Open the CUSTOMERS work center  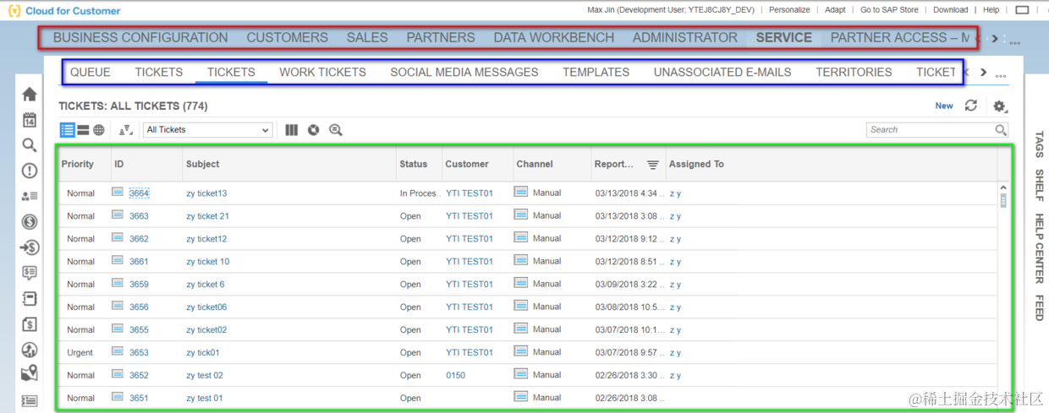click(x=288, y=38)
